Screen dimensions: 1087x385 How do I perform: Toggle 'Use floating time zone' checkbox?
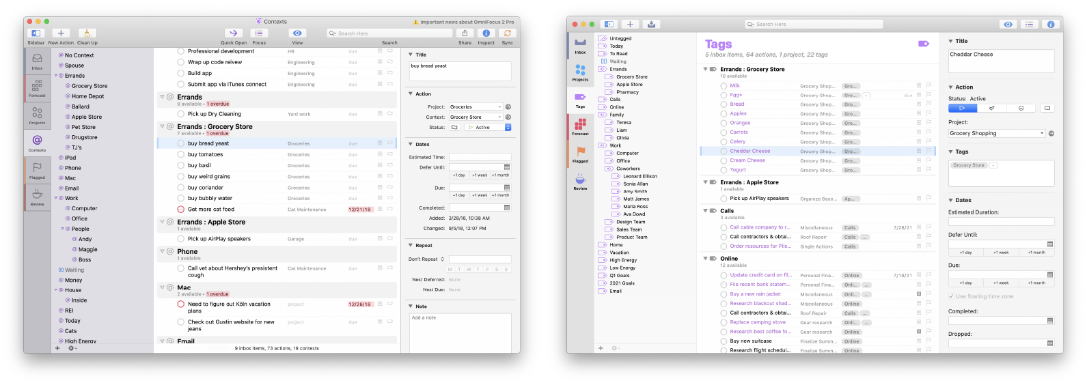(951, 296)
